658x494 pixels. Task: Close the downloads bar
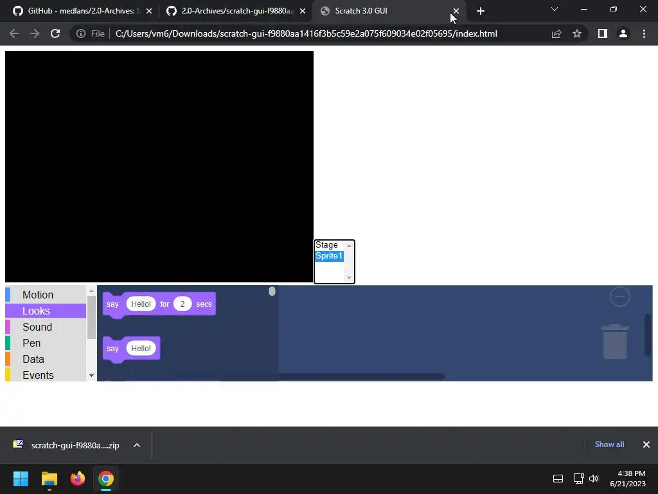646,444
